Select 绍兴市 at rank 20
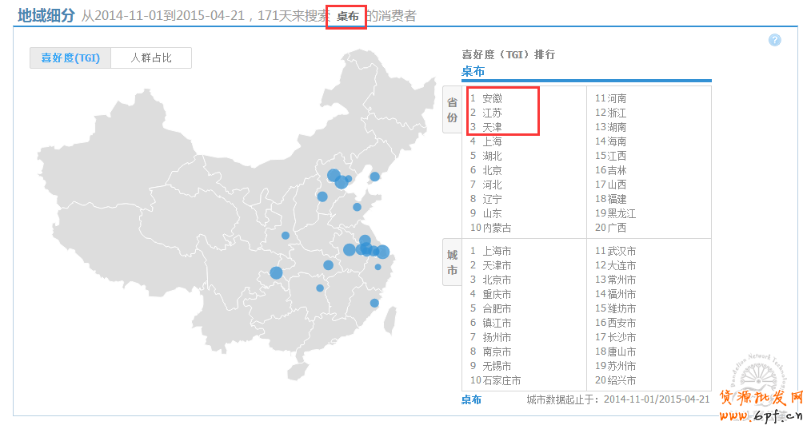The width and height of the screenshot is (811, 433). pos(621,380)
